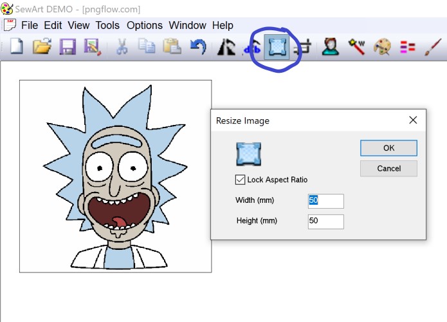447x322 pixels.
Task: Open the Edit menu
Action: click(x=53, y=25)
